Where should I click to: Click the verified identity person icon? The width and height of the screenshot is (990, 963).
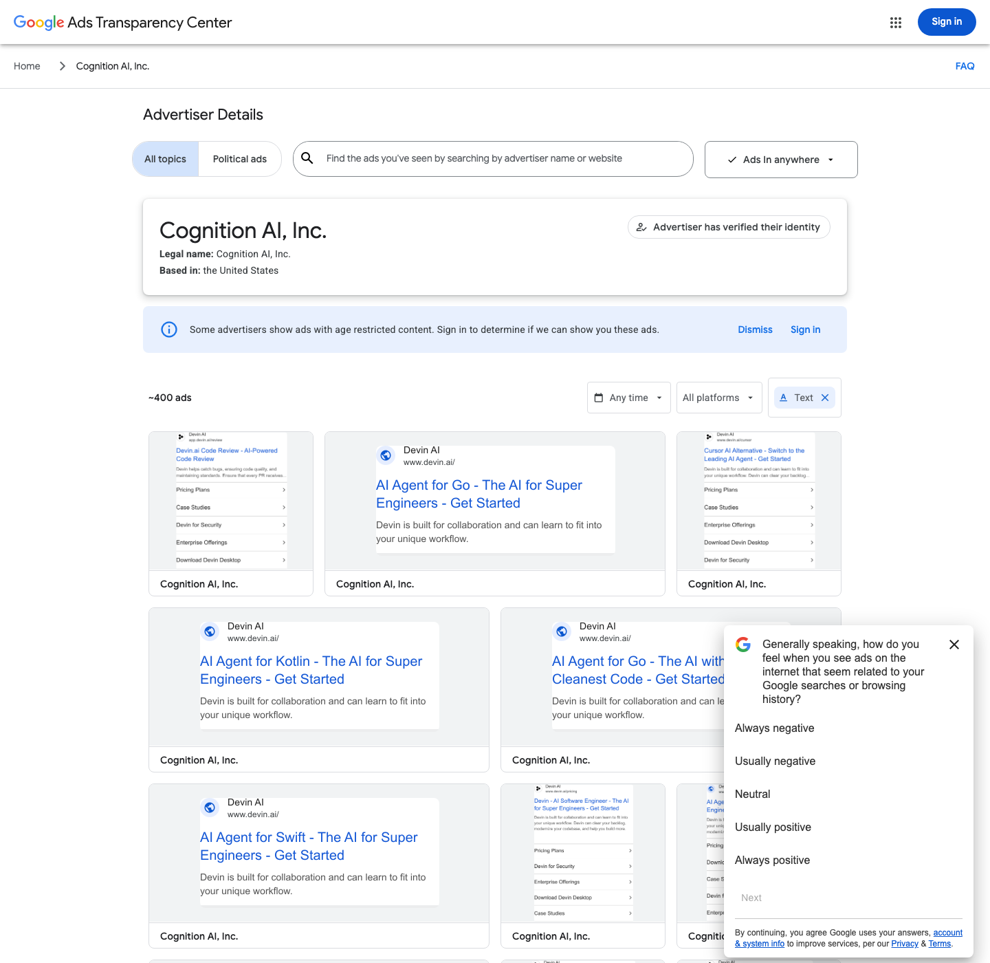pyautogui.click(x=641, y=227)
